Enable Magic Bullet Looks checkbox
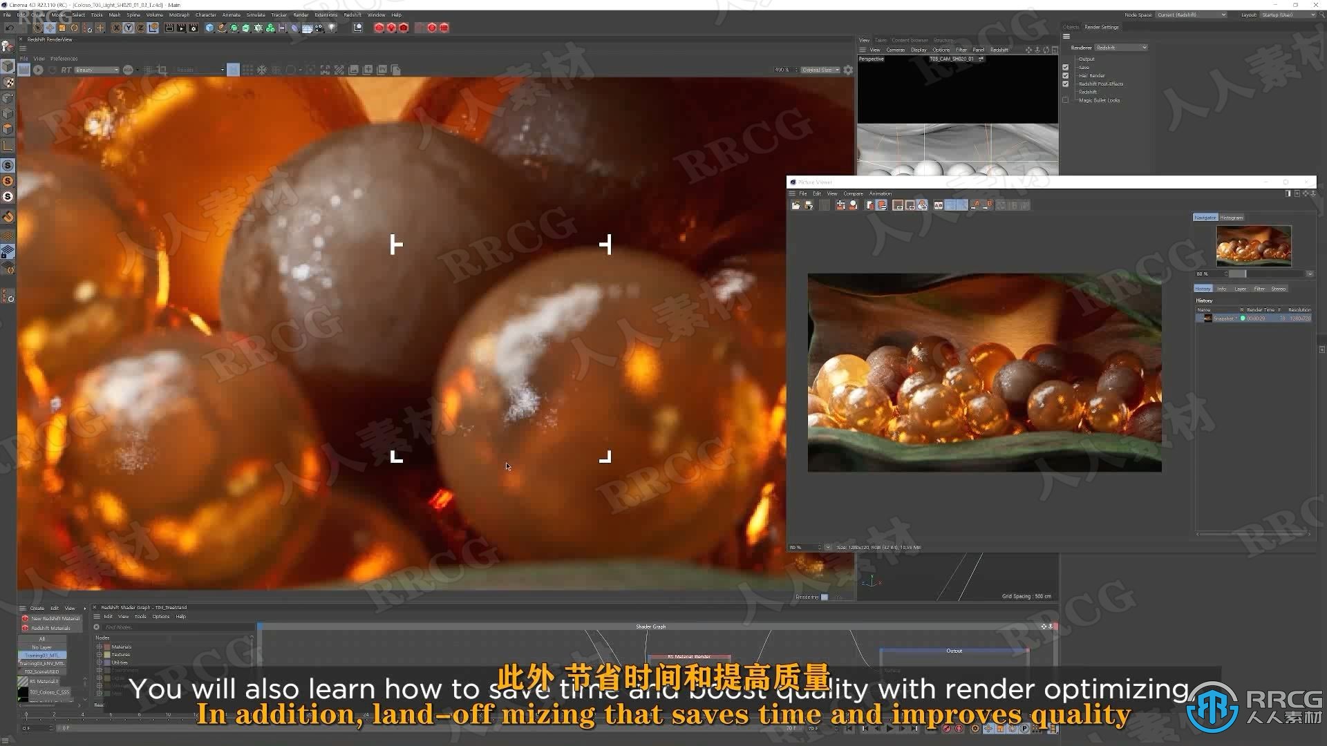1327x746 pixels. point(1066,100)
